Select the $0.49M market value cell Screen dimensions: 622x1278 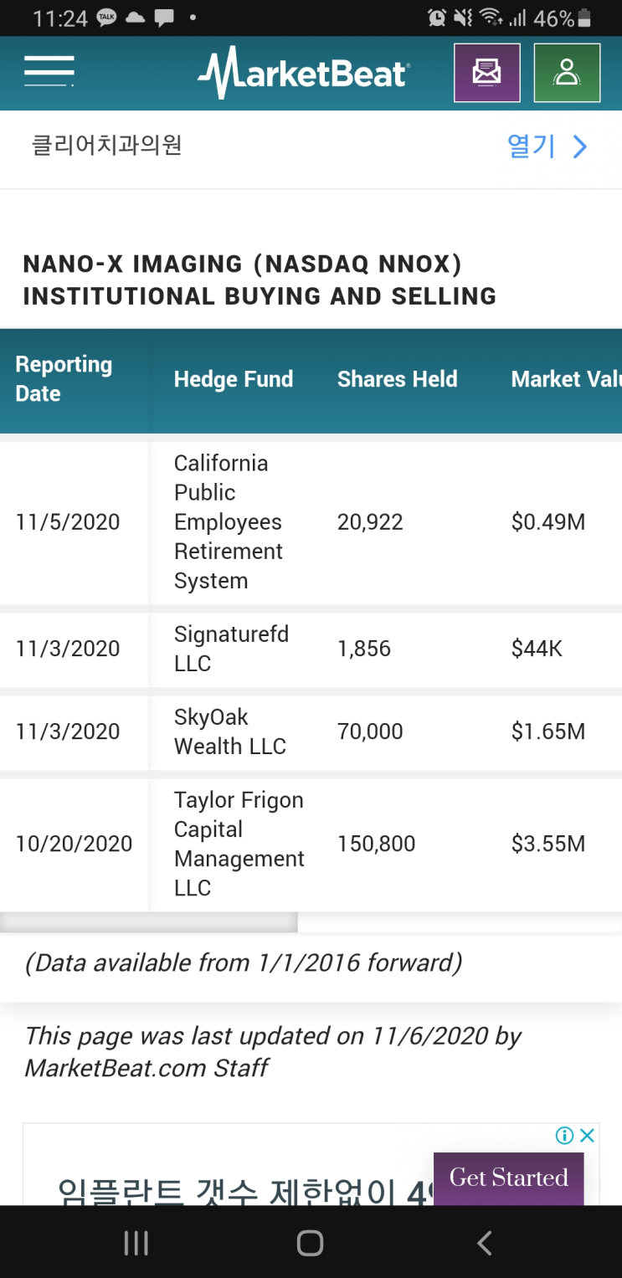[548, 522]
